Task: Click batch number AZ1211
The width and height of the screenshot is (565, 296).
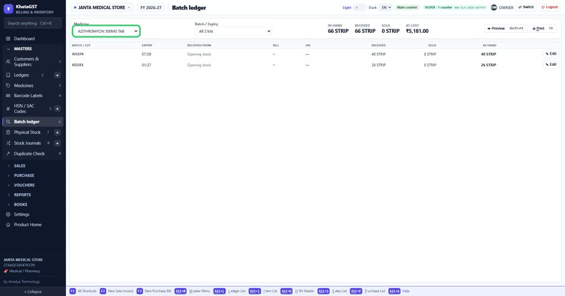Action: (78, 65)
